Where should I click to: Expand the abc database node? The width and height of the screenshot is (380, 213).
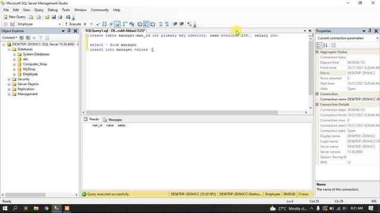click(14, 59)
